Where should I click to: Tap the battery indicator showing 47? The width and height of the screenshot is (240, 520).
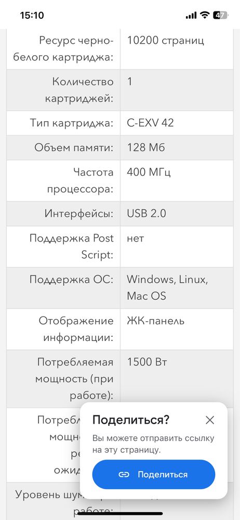pos(220,15)
